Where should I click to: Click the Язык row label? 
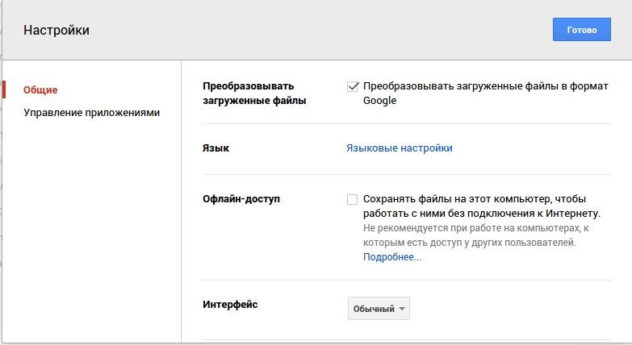click(x=215, y=148)
